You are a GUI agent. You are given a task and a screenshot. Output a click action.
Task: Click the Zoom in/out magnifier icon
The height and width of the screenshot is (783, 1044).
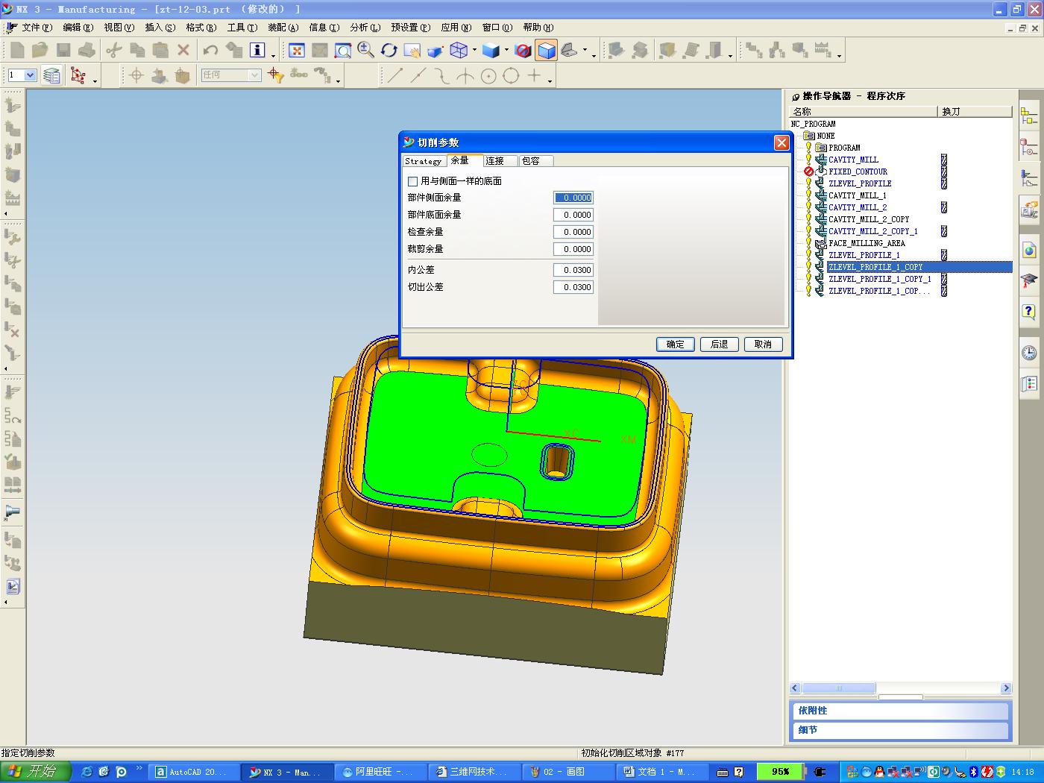click(x=365, y=50)
